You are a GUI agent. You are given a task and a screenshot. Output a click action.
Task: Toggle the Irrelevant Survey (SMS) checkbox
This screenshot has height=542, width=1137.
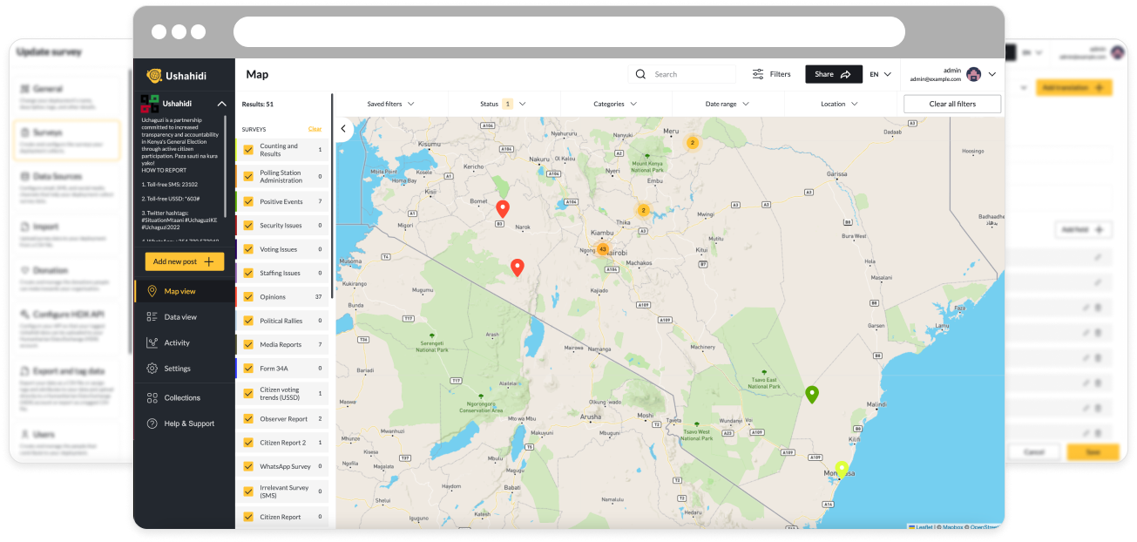coord(248,491)
